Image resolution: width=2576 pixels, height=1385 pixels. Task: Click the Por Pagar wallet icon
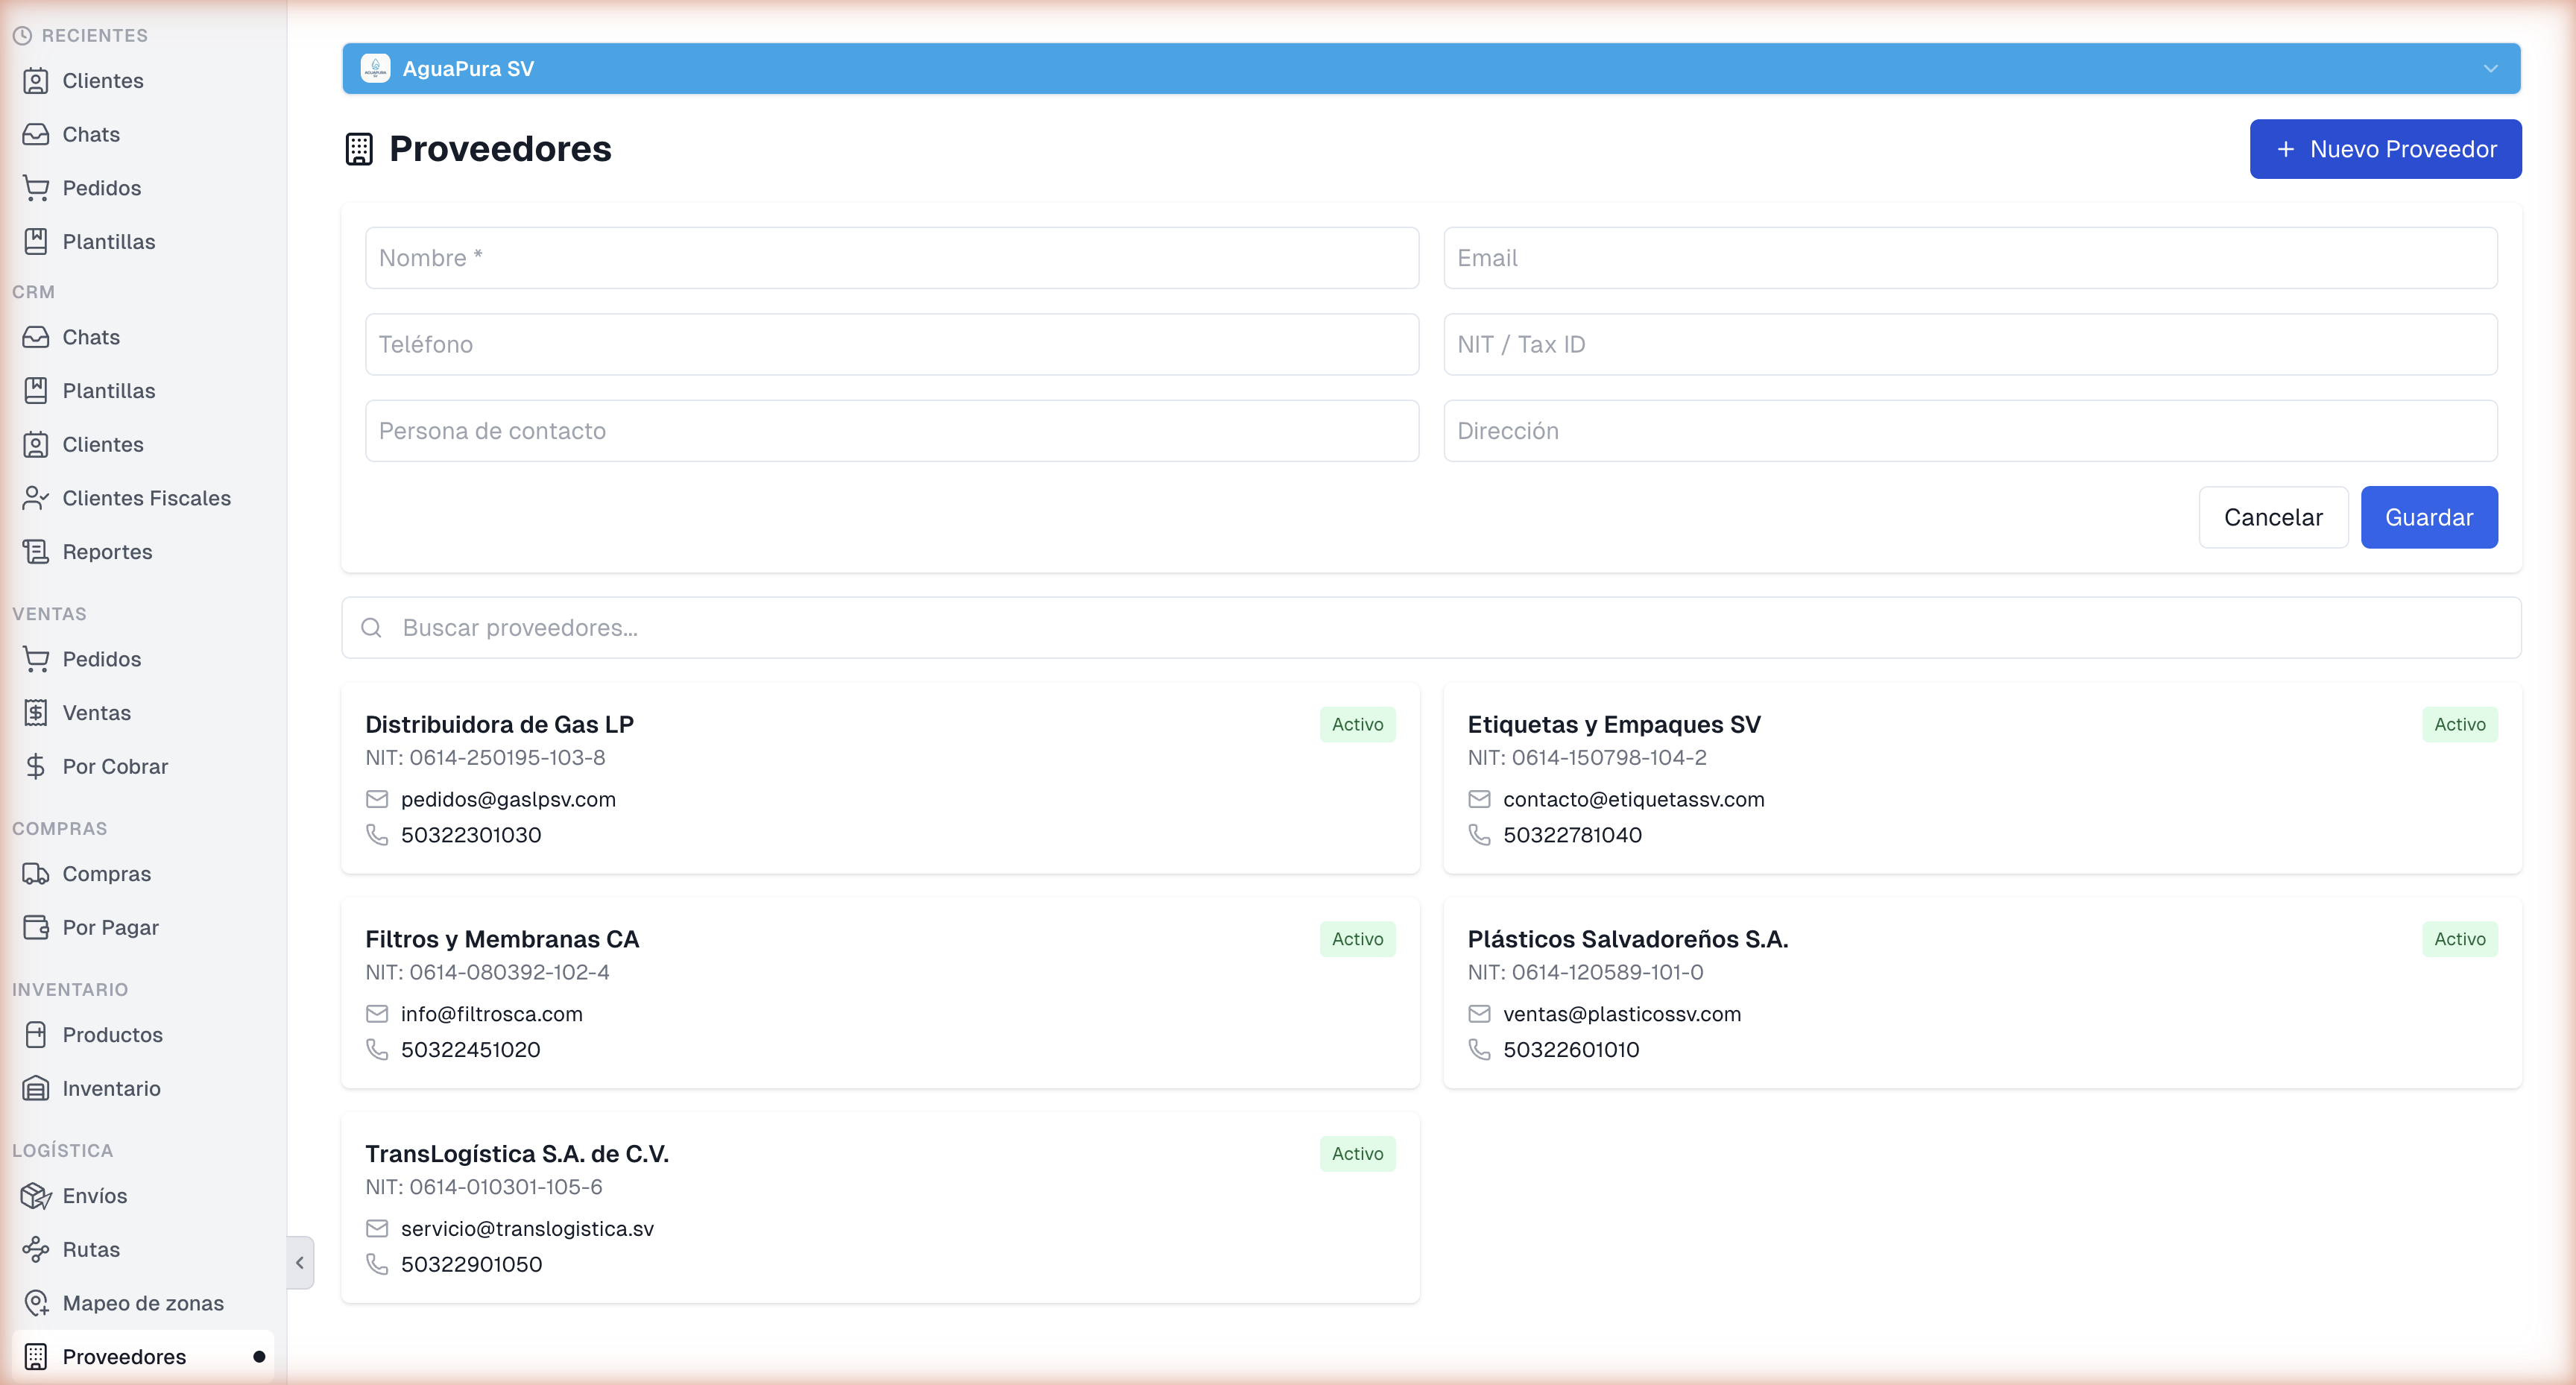[36, 927]
